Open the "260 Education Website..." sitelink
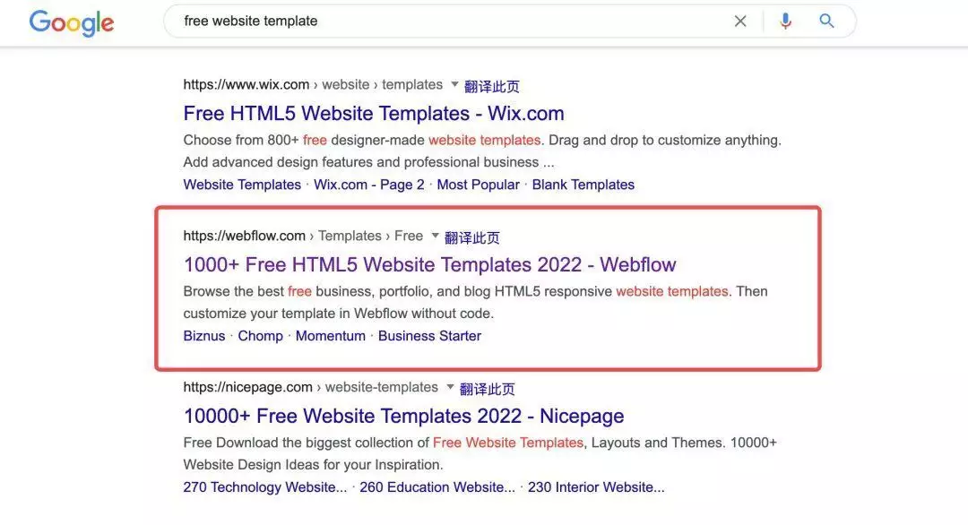968x525 pixels. tap(437, 487)
